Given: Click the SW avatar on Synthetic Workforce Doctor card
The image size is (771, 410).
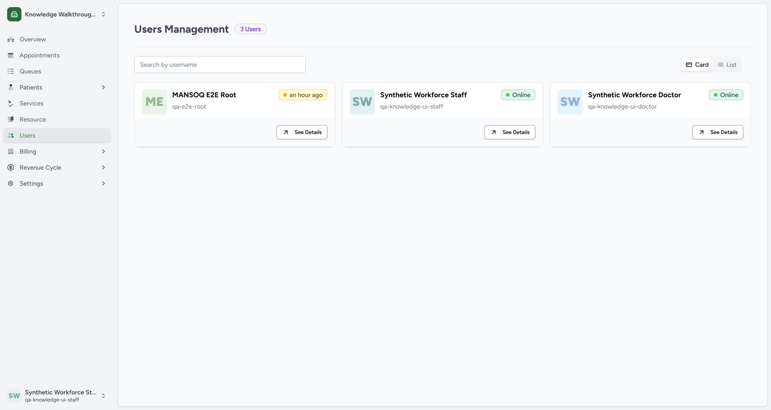Looking at the screenshot, I should coord(570,102).
